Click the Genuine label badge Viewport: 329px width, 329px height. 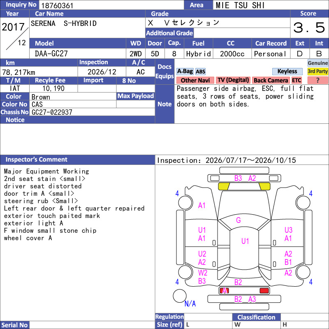point(317,63)
